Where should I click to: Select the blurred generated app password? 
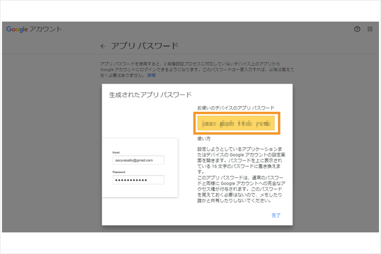(x=236, y=123)
